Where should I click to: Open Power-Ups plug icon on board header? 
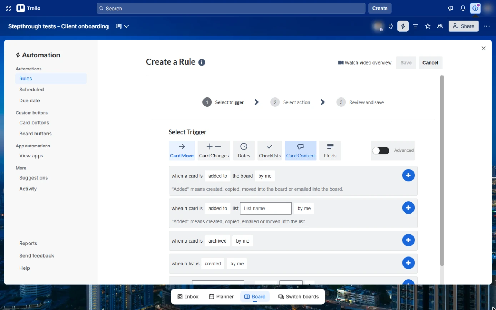[x=391, y=26]
